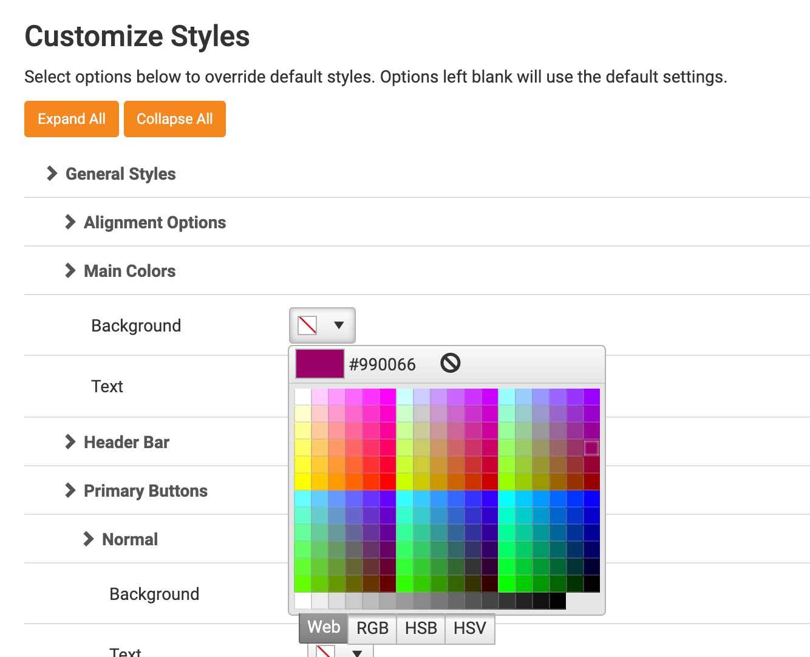Open the Background color dropdown arrow
Viewport: 810px width, 657px height.
tap(338, 325)
